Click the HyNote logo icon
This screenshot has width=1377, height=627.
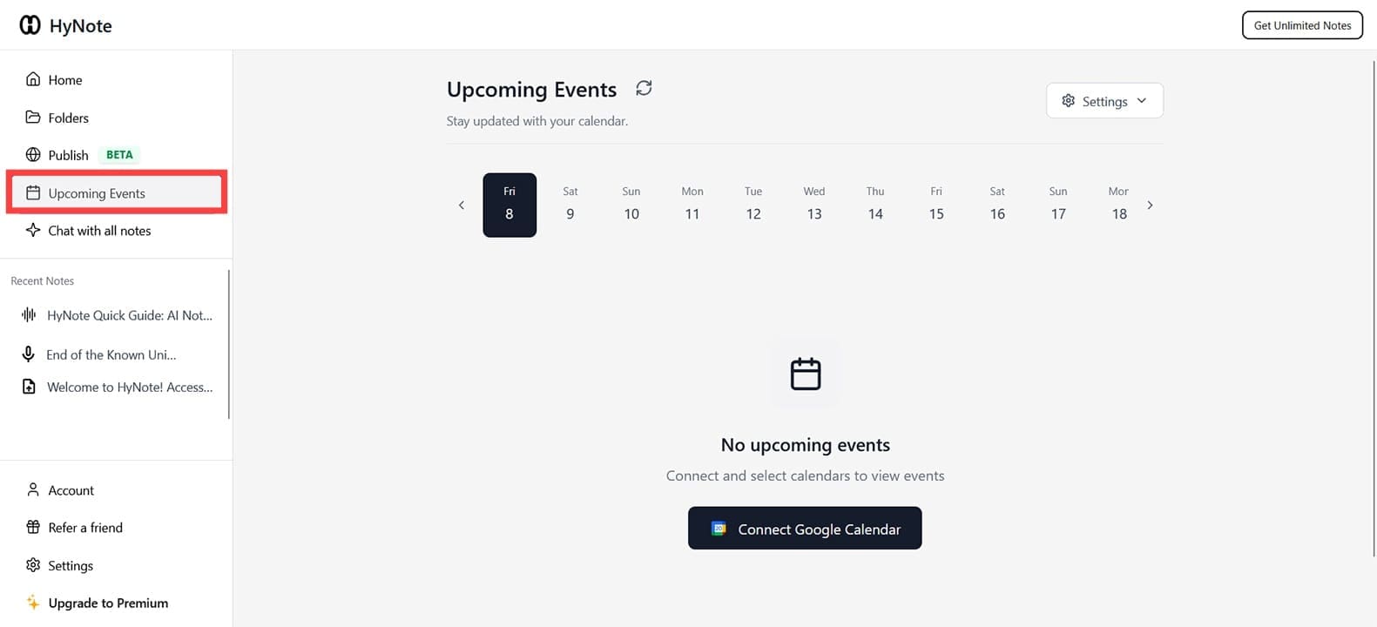click(x=30, y=25)
